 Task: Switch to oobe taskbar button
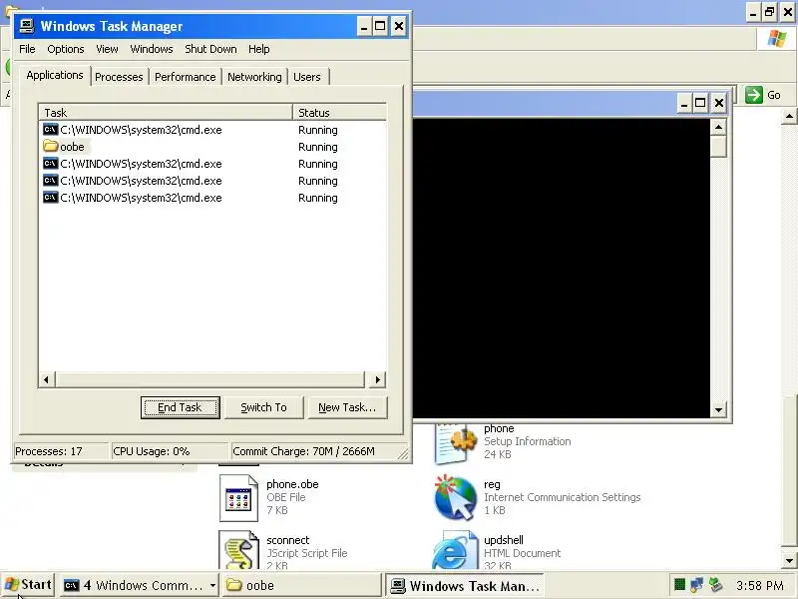tap(301, 586)
